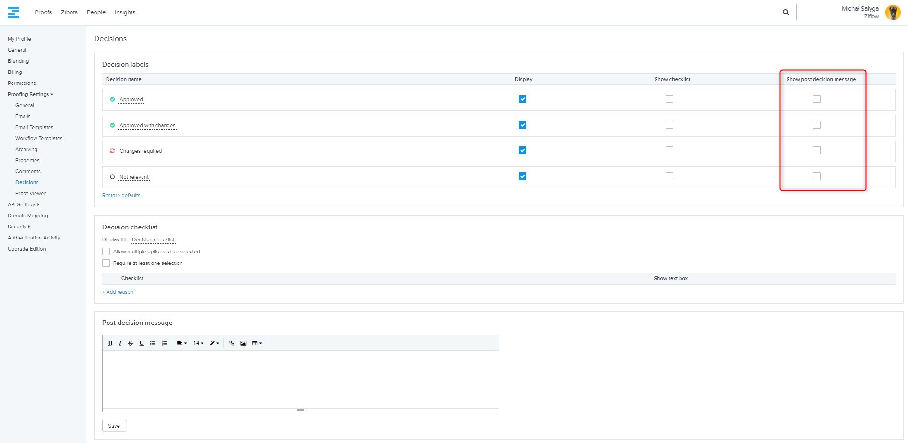
Task: Click the insert link icon
Action: click(232, 343)
